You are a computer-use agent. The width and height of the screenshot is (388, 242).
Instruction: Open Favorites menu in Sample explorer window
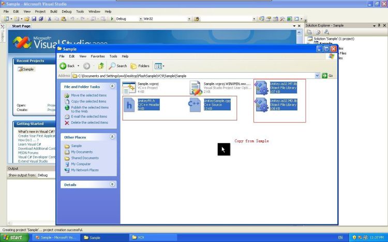[x=98, y=56]
